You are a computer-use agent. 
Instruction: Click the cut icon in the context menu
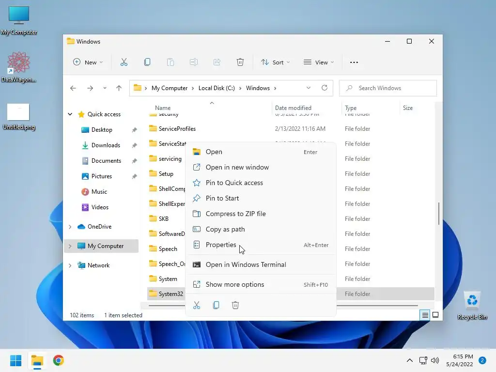pos(197,305)
